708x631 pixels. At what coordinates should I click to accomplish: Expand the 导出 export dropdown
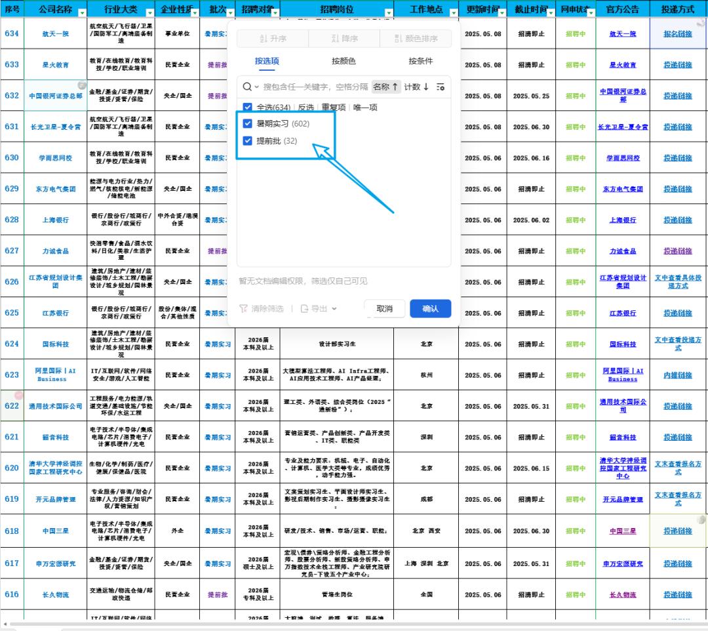click(319, 308)
